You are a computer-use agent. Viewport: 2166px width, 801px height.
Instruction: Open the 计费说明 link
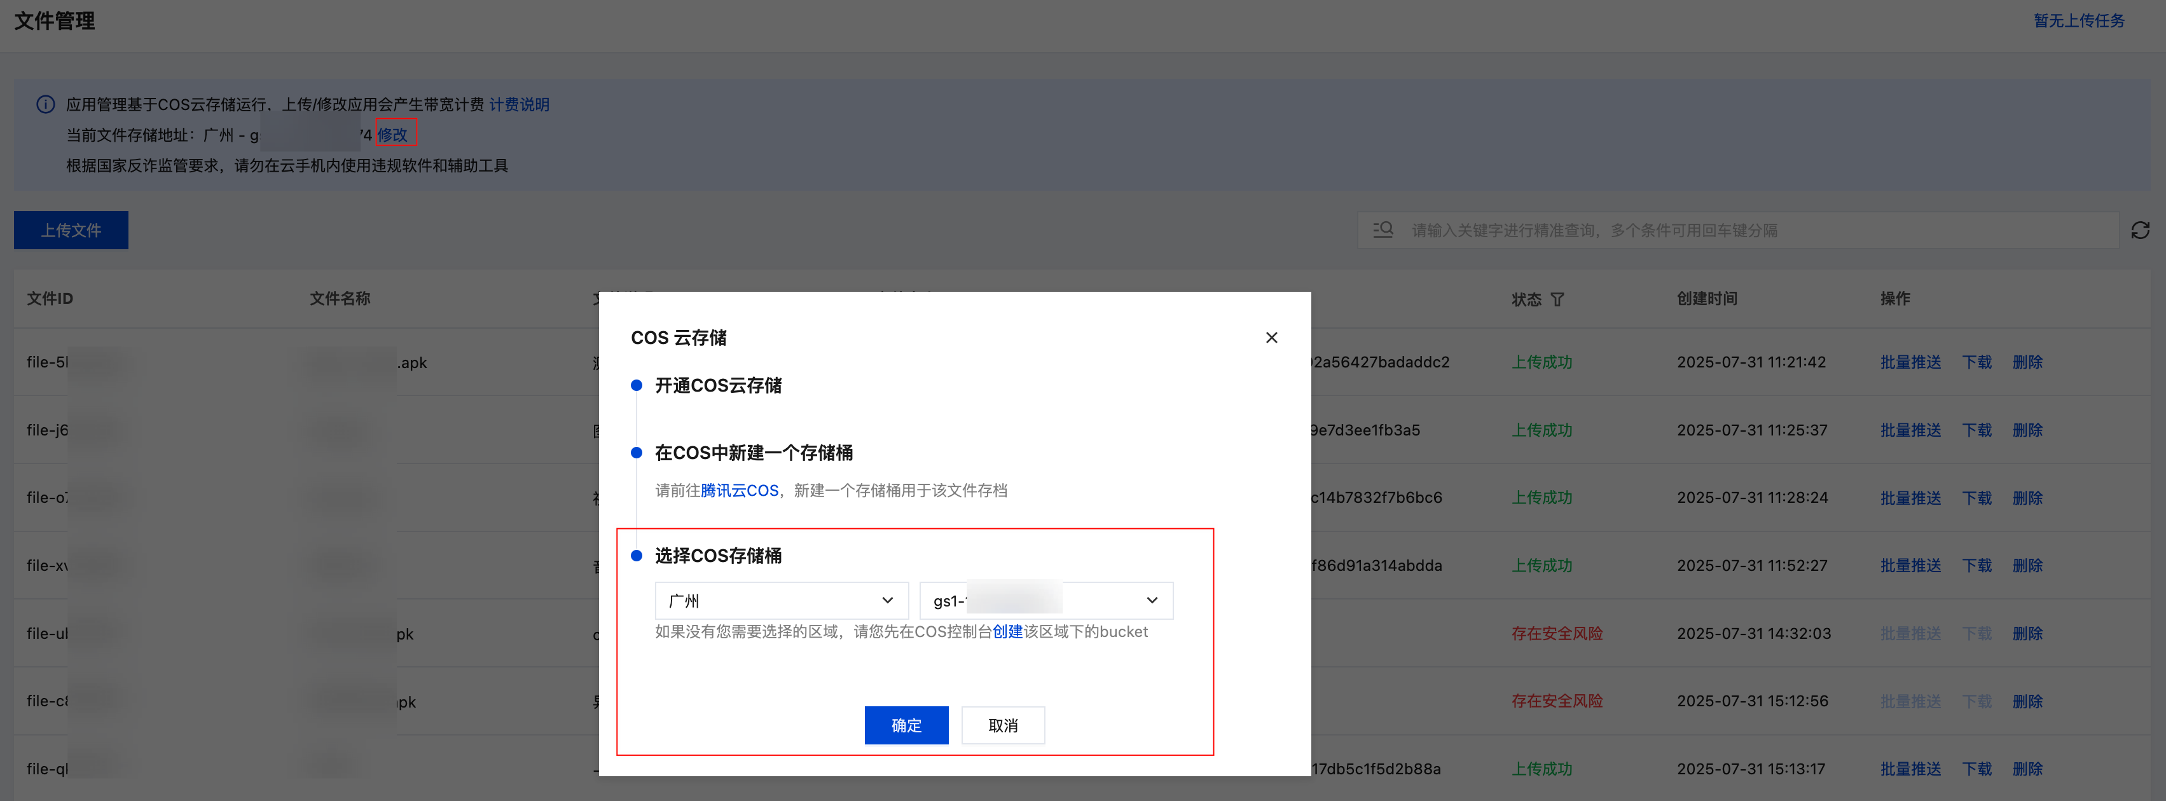[x=519, y=104]
